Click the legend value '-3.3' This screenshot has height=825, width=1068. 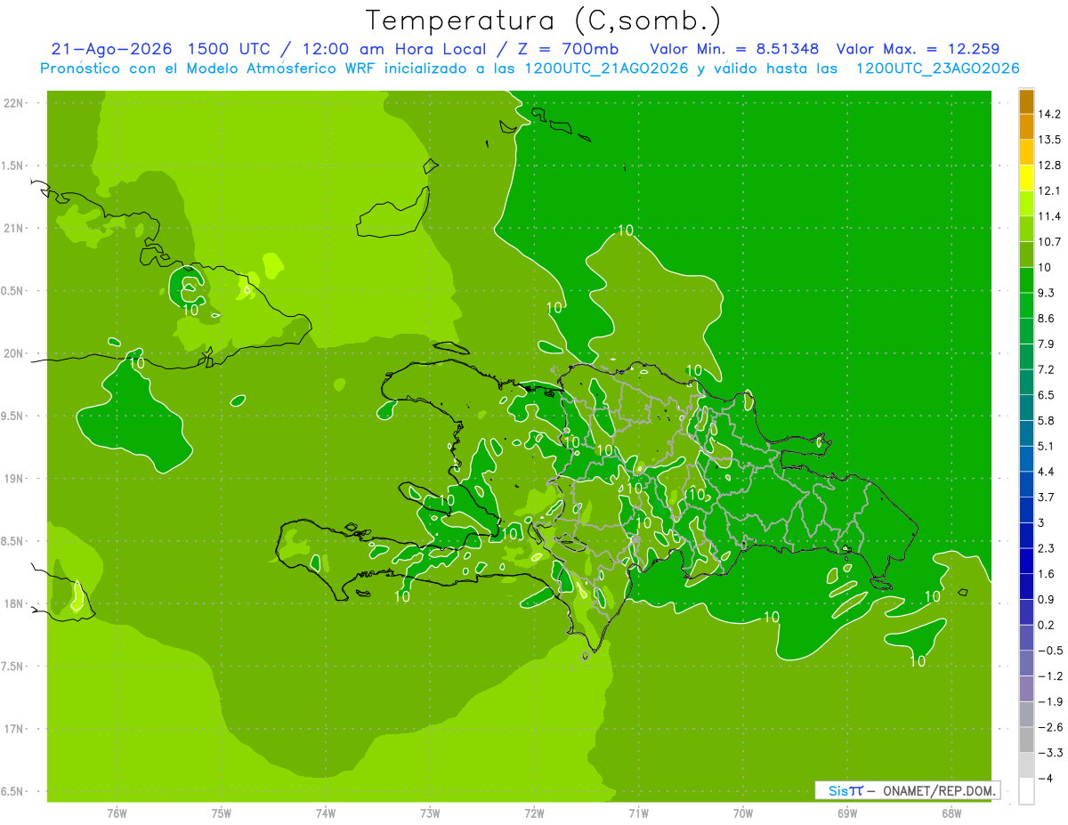coord(1050,753)
